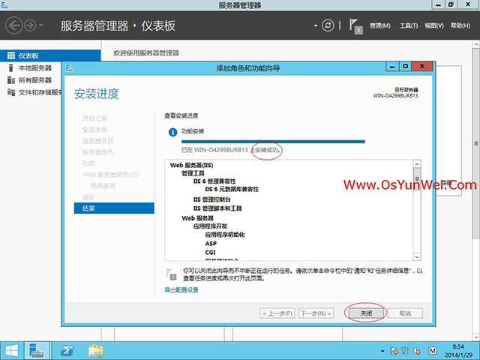480x360 pixels.
Task: Click 'IIS 管理脚本和工具' in the results list
Action: click(217, 208)
